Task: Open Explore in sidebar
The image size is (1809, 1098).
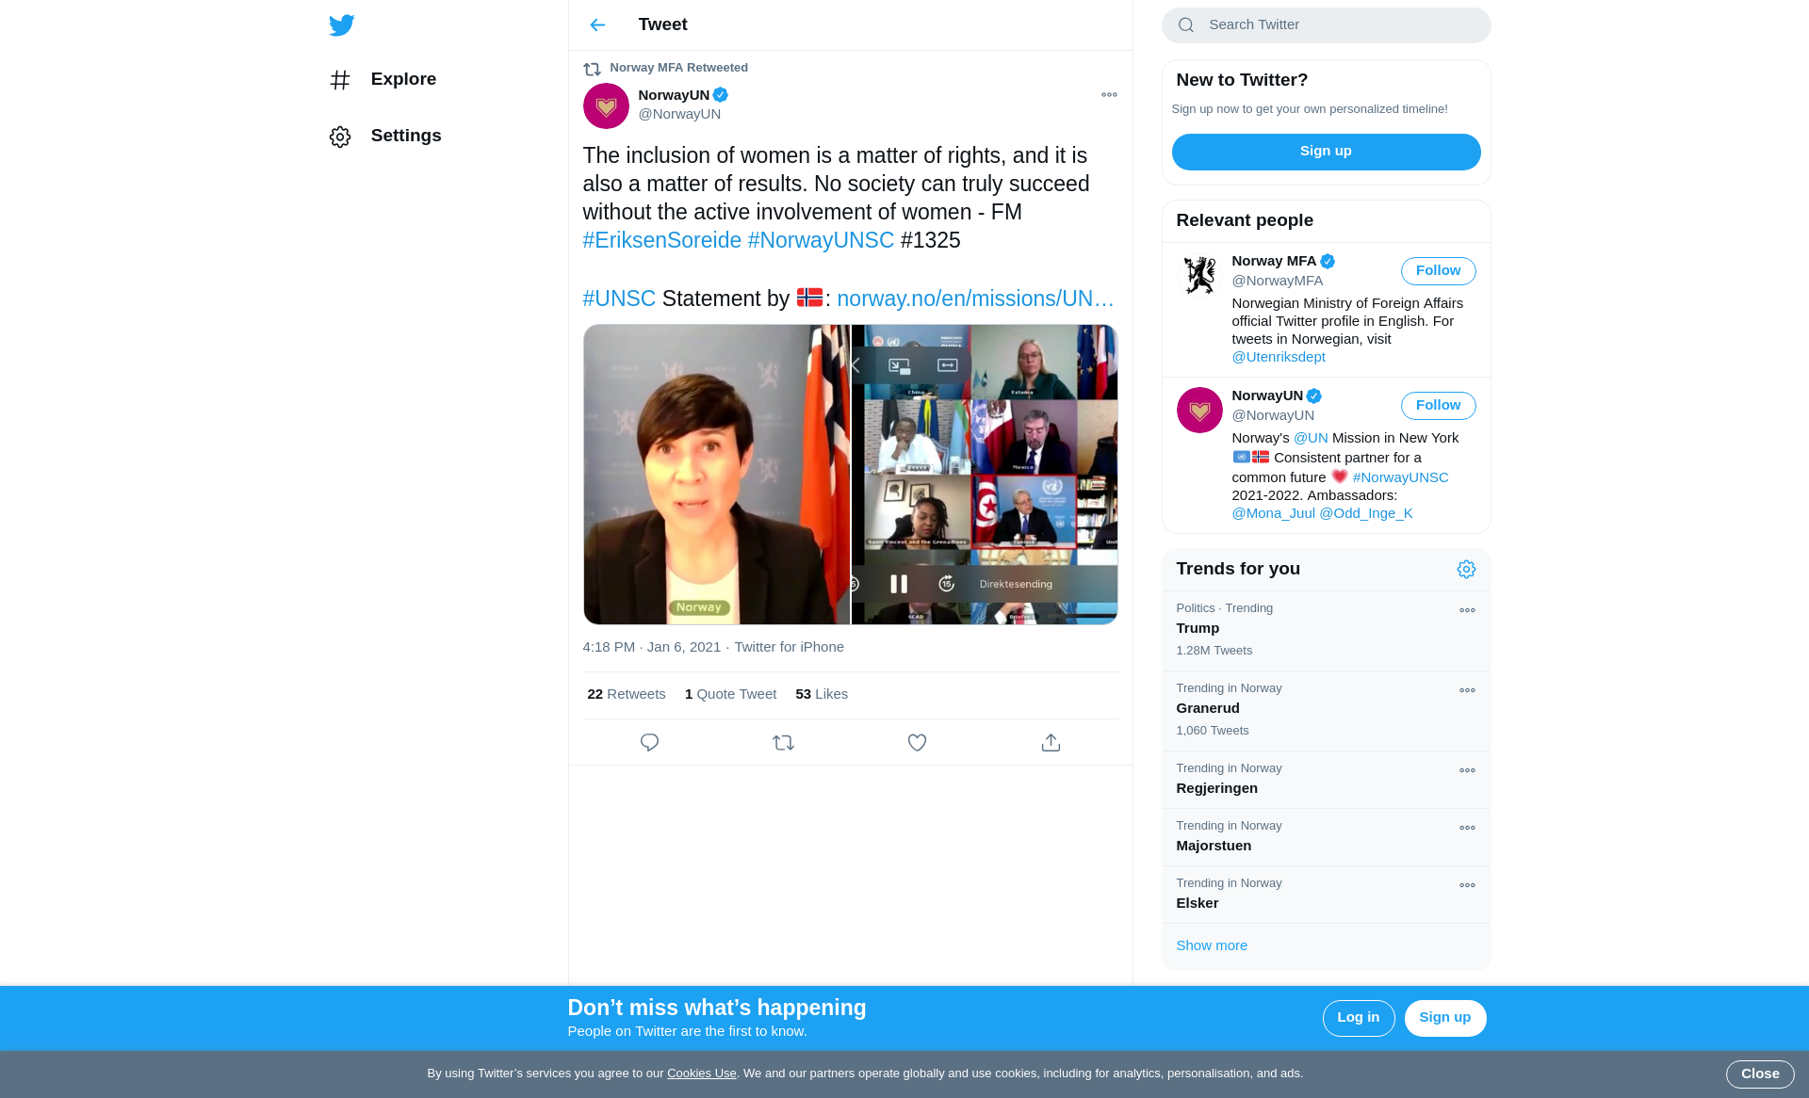Action: coord(403,80)
